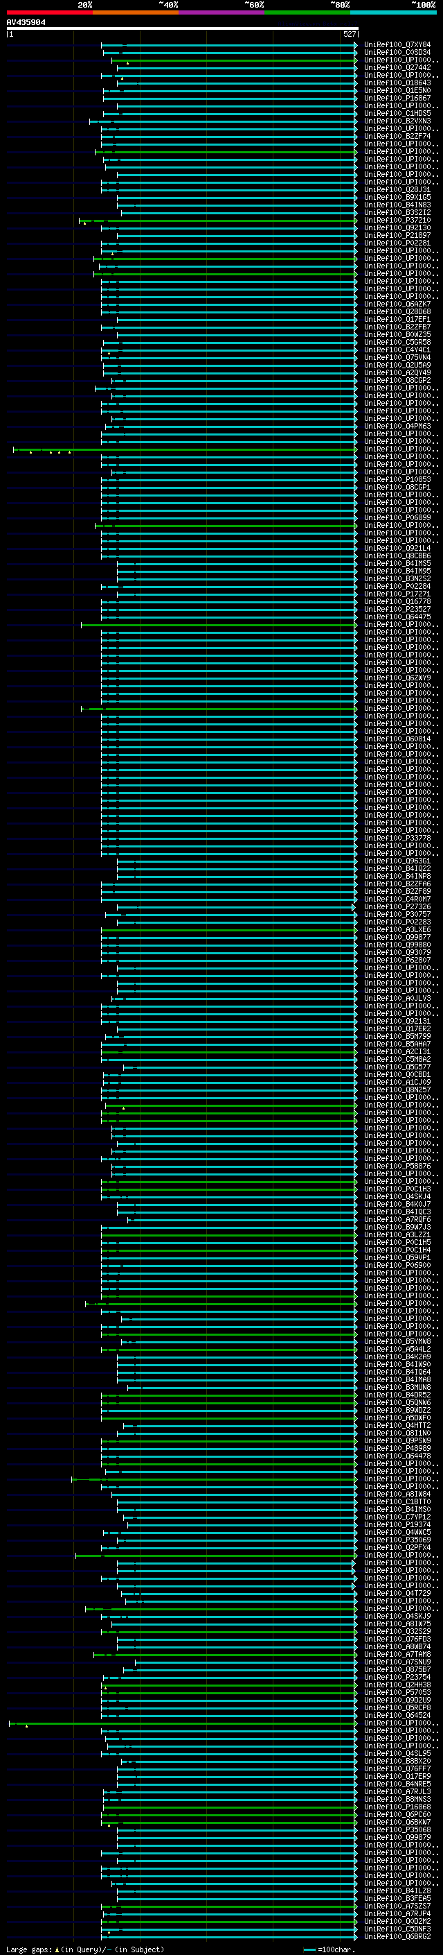Select hit UniRef100_C7YP12

pos(397,1517)
